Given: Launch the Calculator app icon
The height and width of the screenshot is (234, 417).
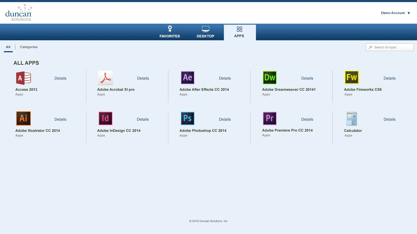Looking at the screenshot, I should 352,119.
